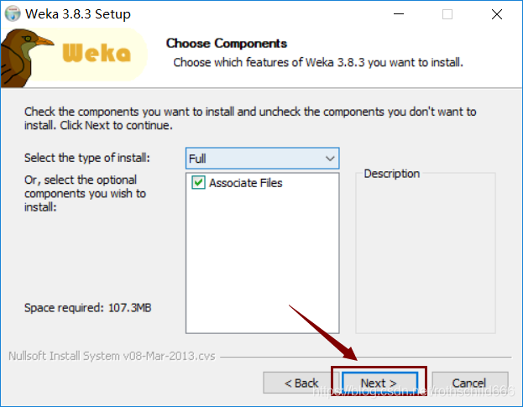Open the install type combo box showing Full

252,159
